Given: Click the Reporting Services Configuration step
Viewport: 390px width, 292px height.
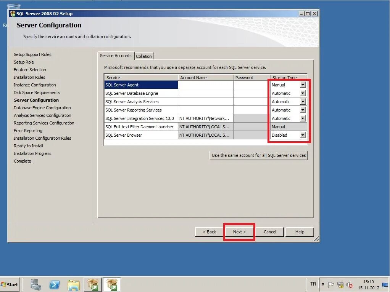Looking at the screenshot, I should tap(44, 123).
